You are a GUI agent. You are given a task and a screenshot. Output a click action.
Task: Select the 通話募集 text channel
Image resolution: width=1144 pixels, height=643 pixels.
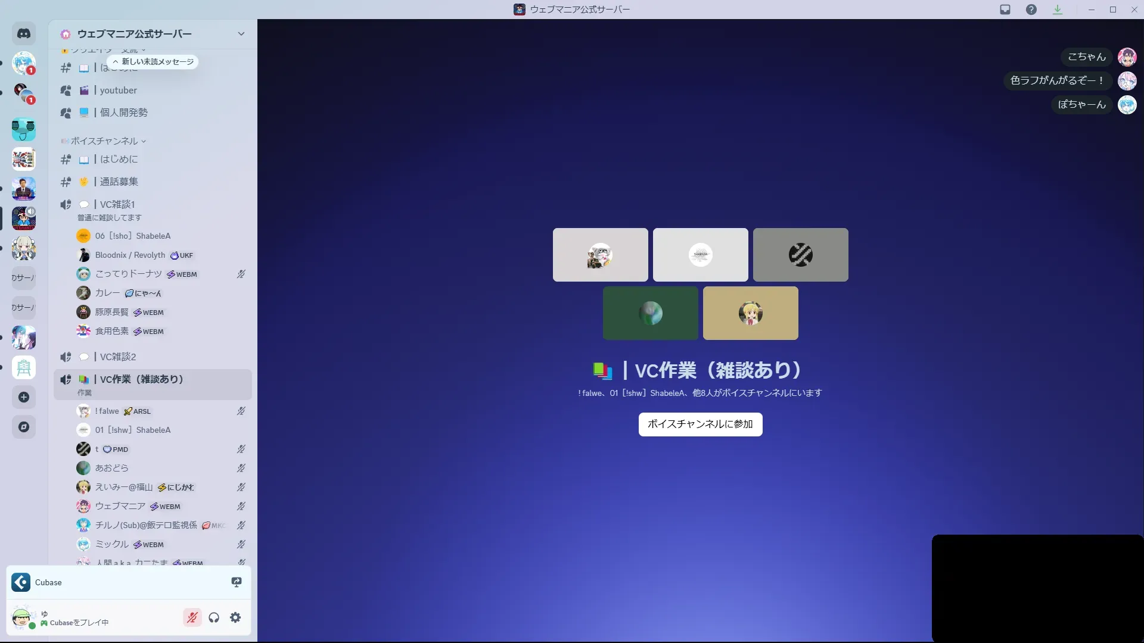(x=119, y=182)
